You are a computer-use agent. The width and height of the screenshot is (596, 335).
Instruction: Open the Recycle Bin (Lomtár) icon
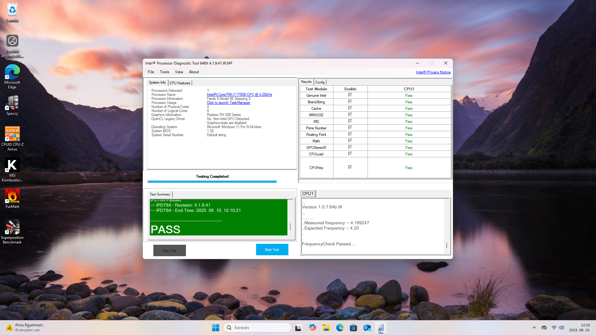[12, 12]
